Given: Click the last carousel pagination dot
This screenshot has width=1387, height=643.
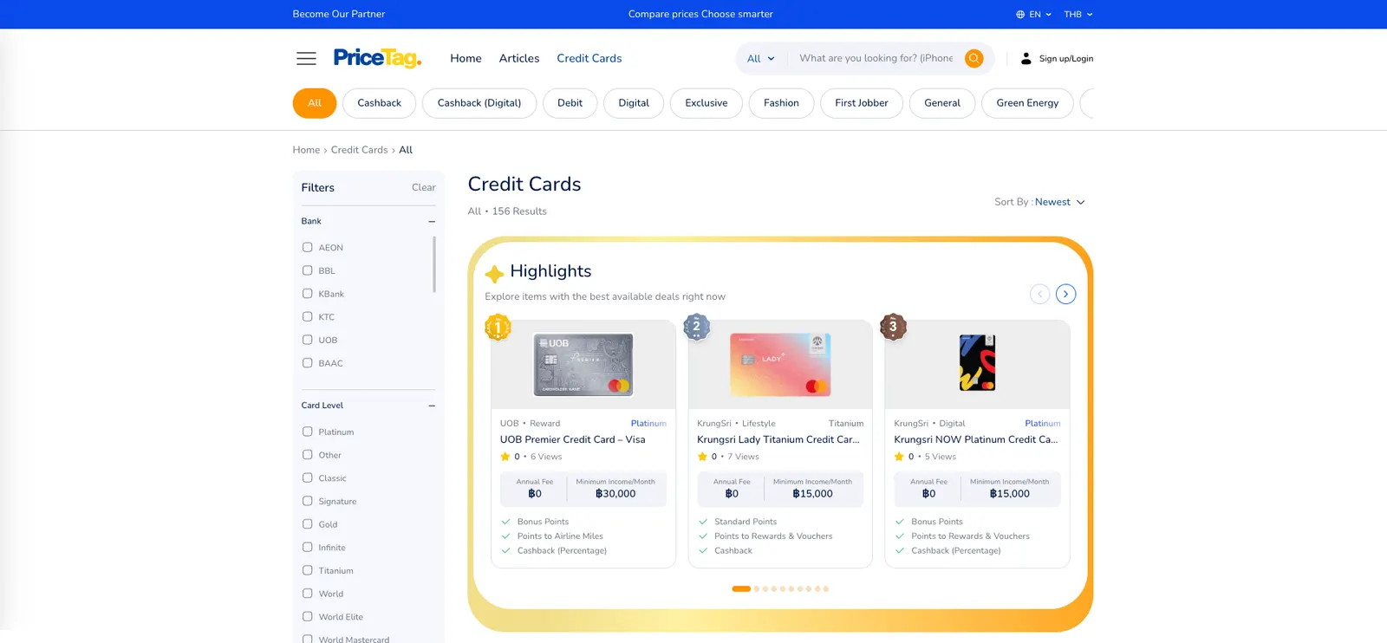Looking at the screenshot, I should click(x=826, y=588).
